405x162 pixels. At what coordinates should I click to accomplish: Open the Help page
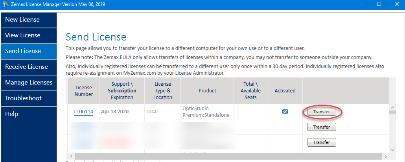[x=29, y=114]
